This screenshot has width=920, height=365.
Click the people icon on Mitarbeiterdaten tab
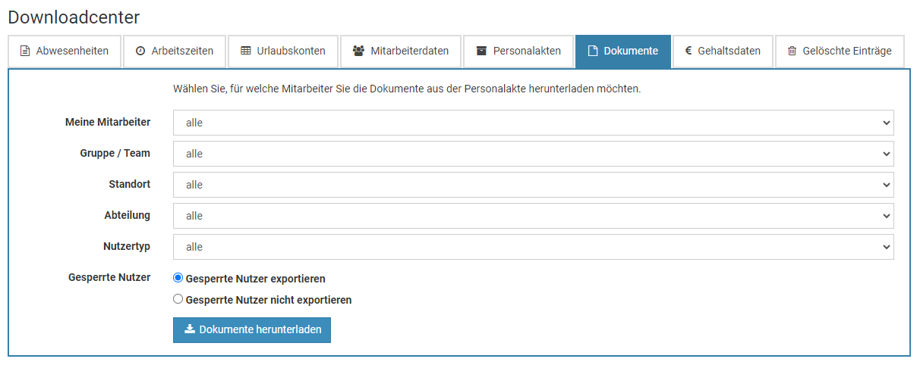358,51
